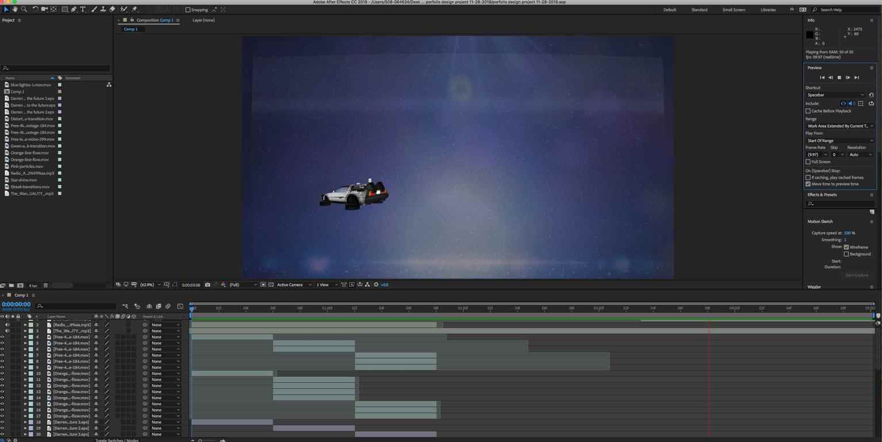882x442 pixels.
Task: Check Cache Before Playback option
Action: 808,111
